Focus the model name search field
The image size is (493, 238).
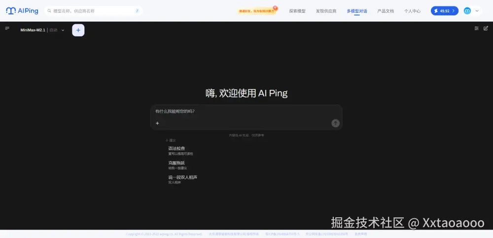tap(93, 11)
